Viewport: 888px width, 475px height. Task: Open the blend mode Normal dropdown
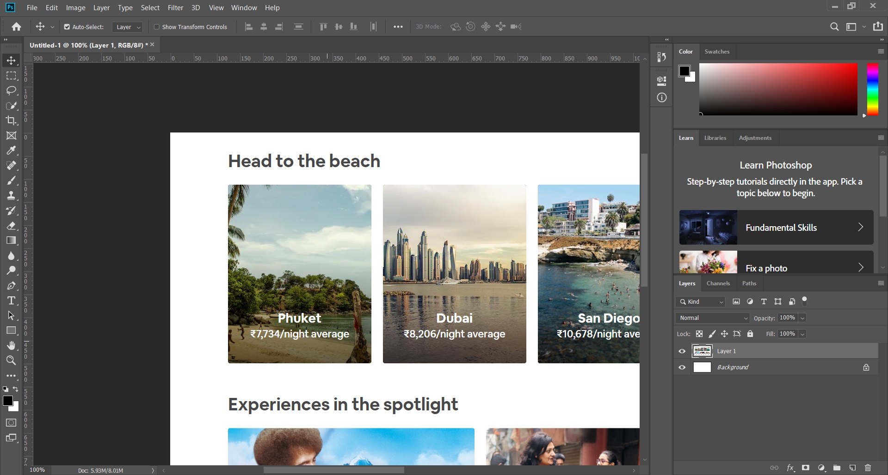pos(712,318)
